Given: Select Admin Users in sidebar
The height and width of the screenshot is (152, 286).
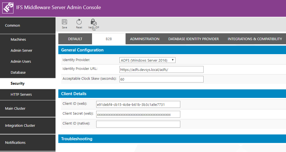Looking at the screenshot, I should [21, 61].
